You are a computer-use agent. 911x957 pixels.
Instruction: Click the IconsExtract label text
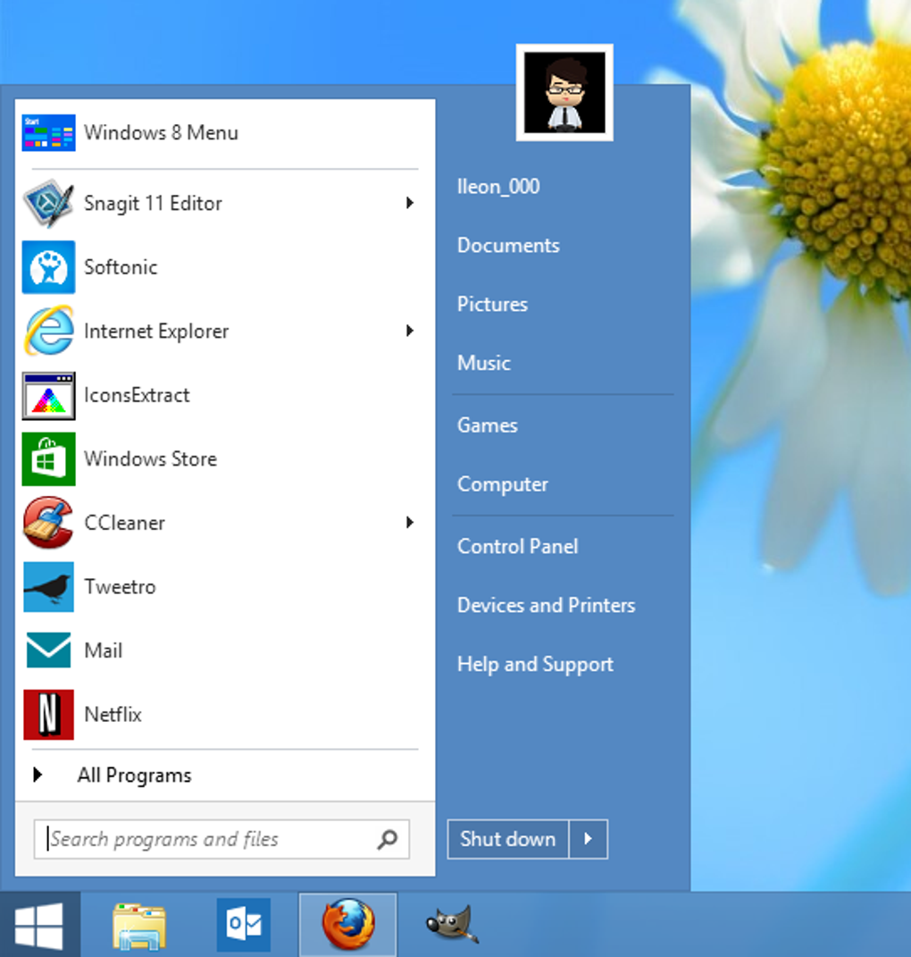tap(137, 396)
